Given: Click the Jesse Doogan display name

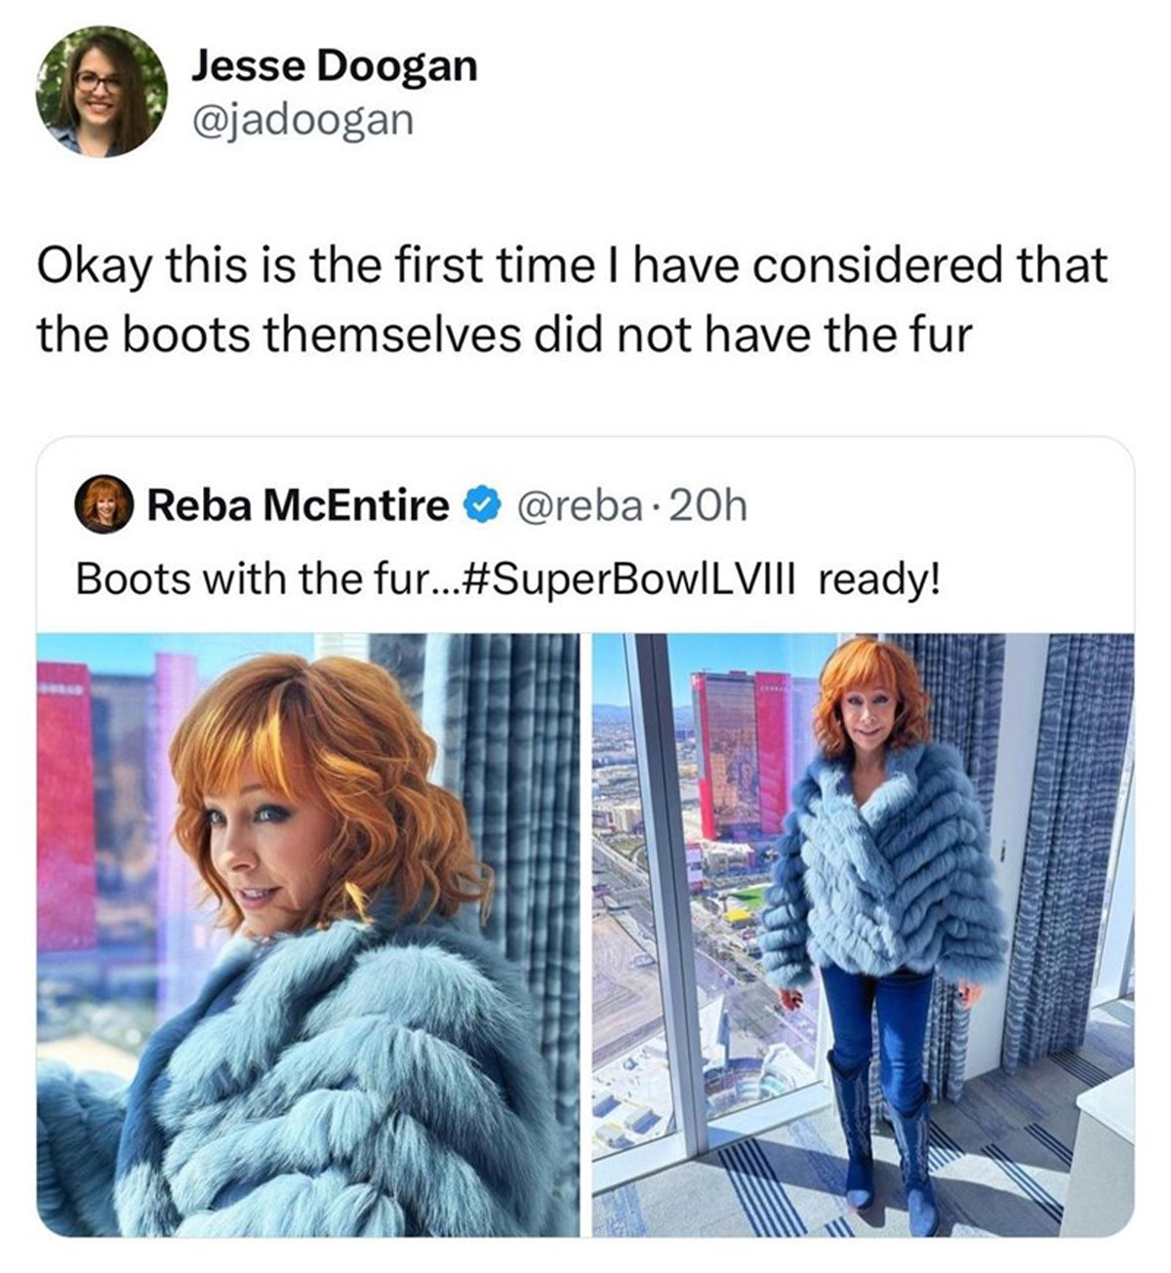Looking at the screenshot, I should (334, 66).
